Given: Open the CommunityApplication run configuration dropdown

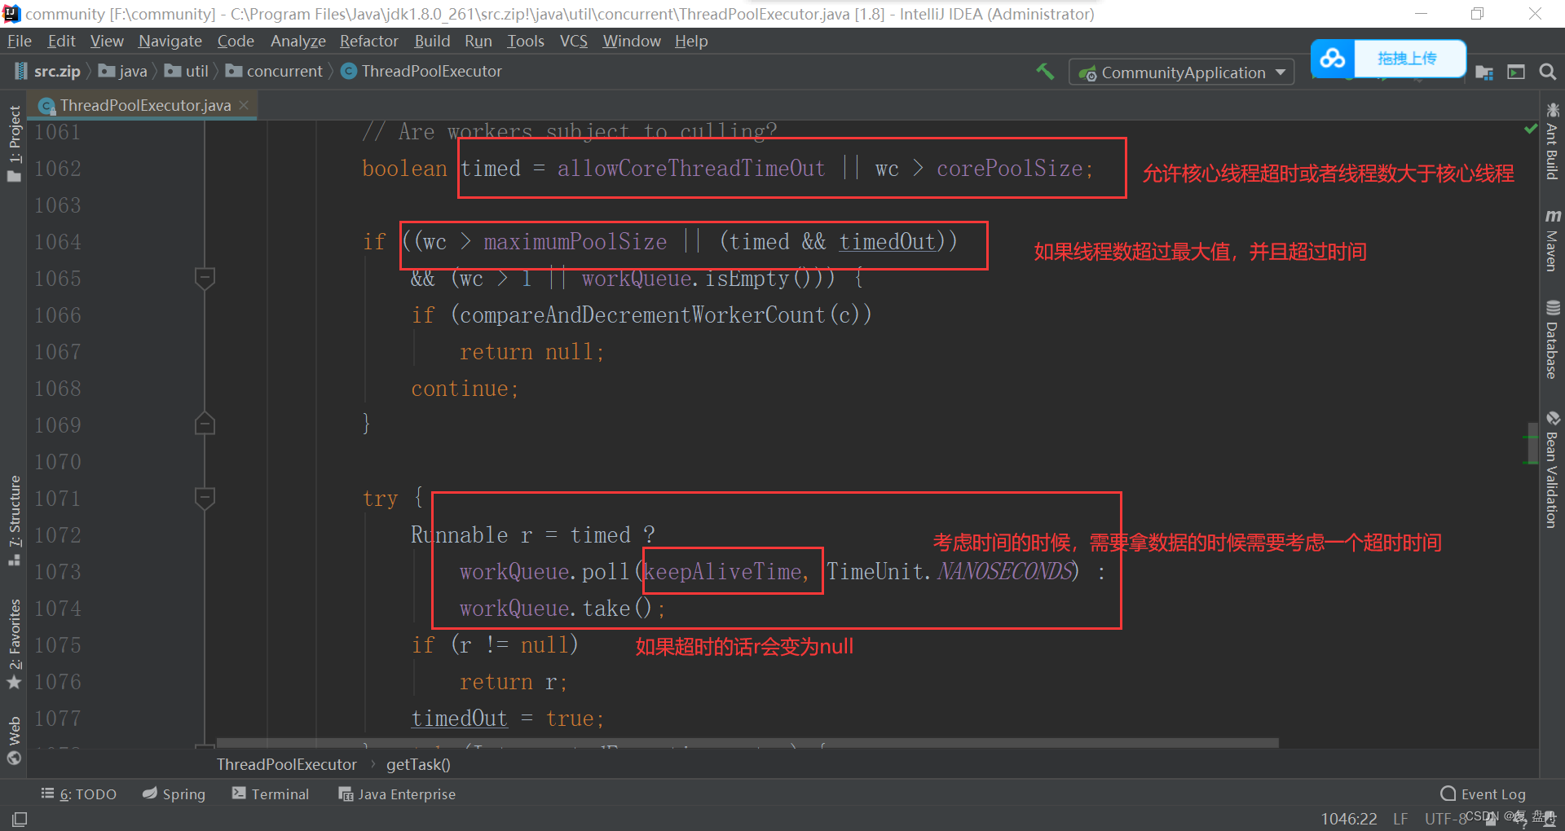Looking at the screenshot, I should tap(1181, 73).
